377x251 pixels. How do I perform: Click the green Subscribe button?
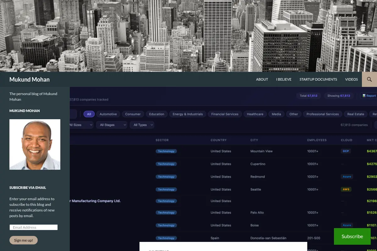click(x=352, y=237)
